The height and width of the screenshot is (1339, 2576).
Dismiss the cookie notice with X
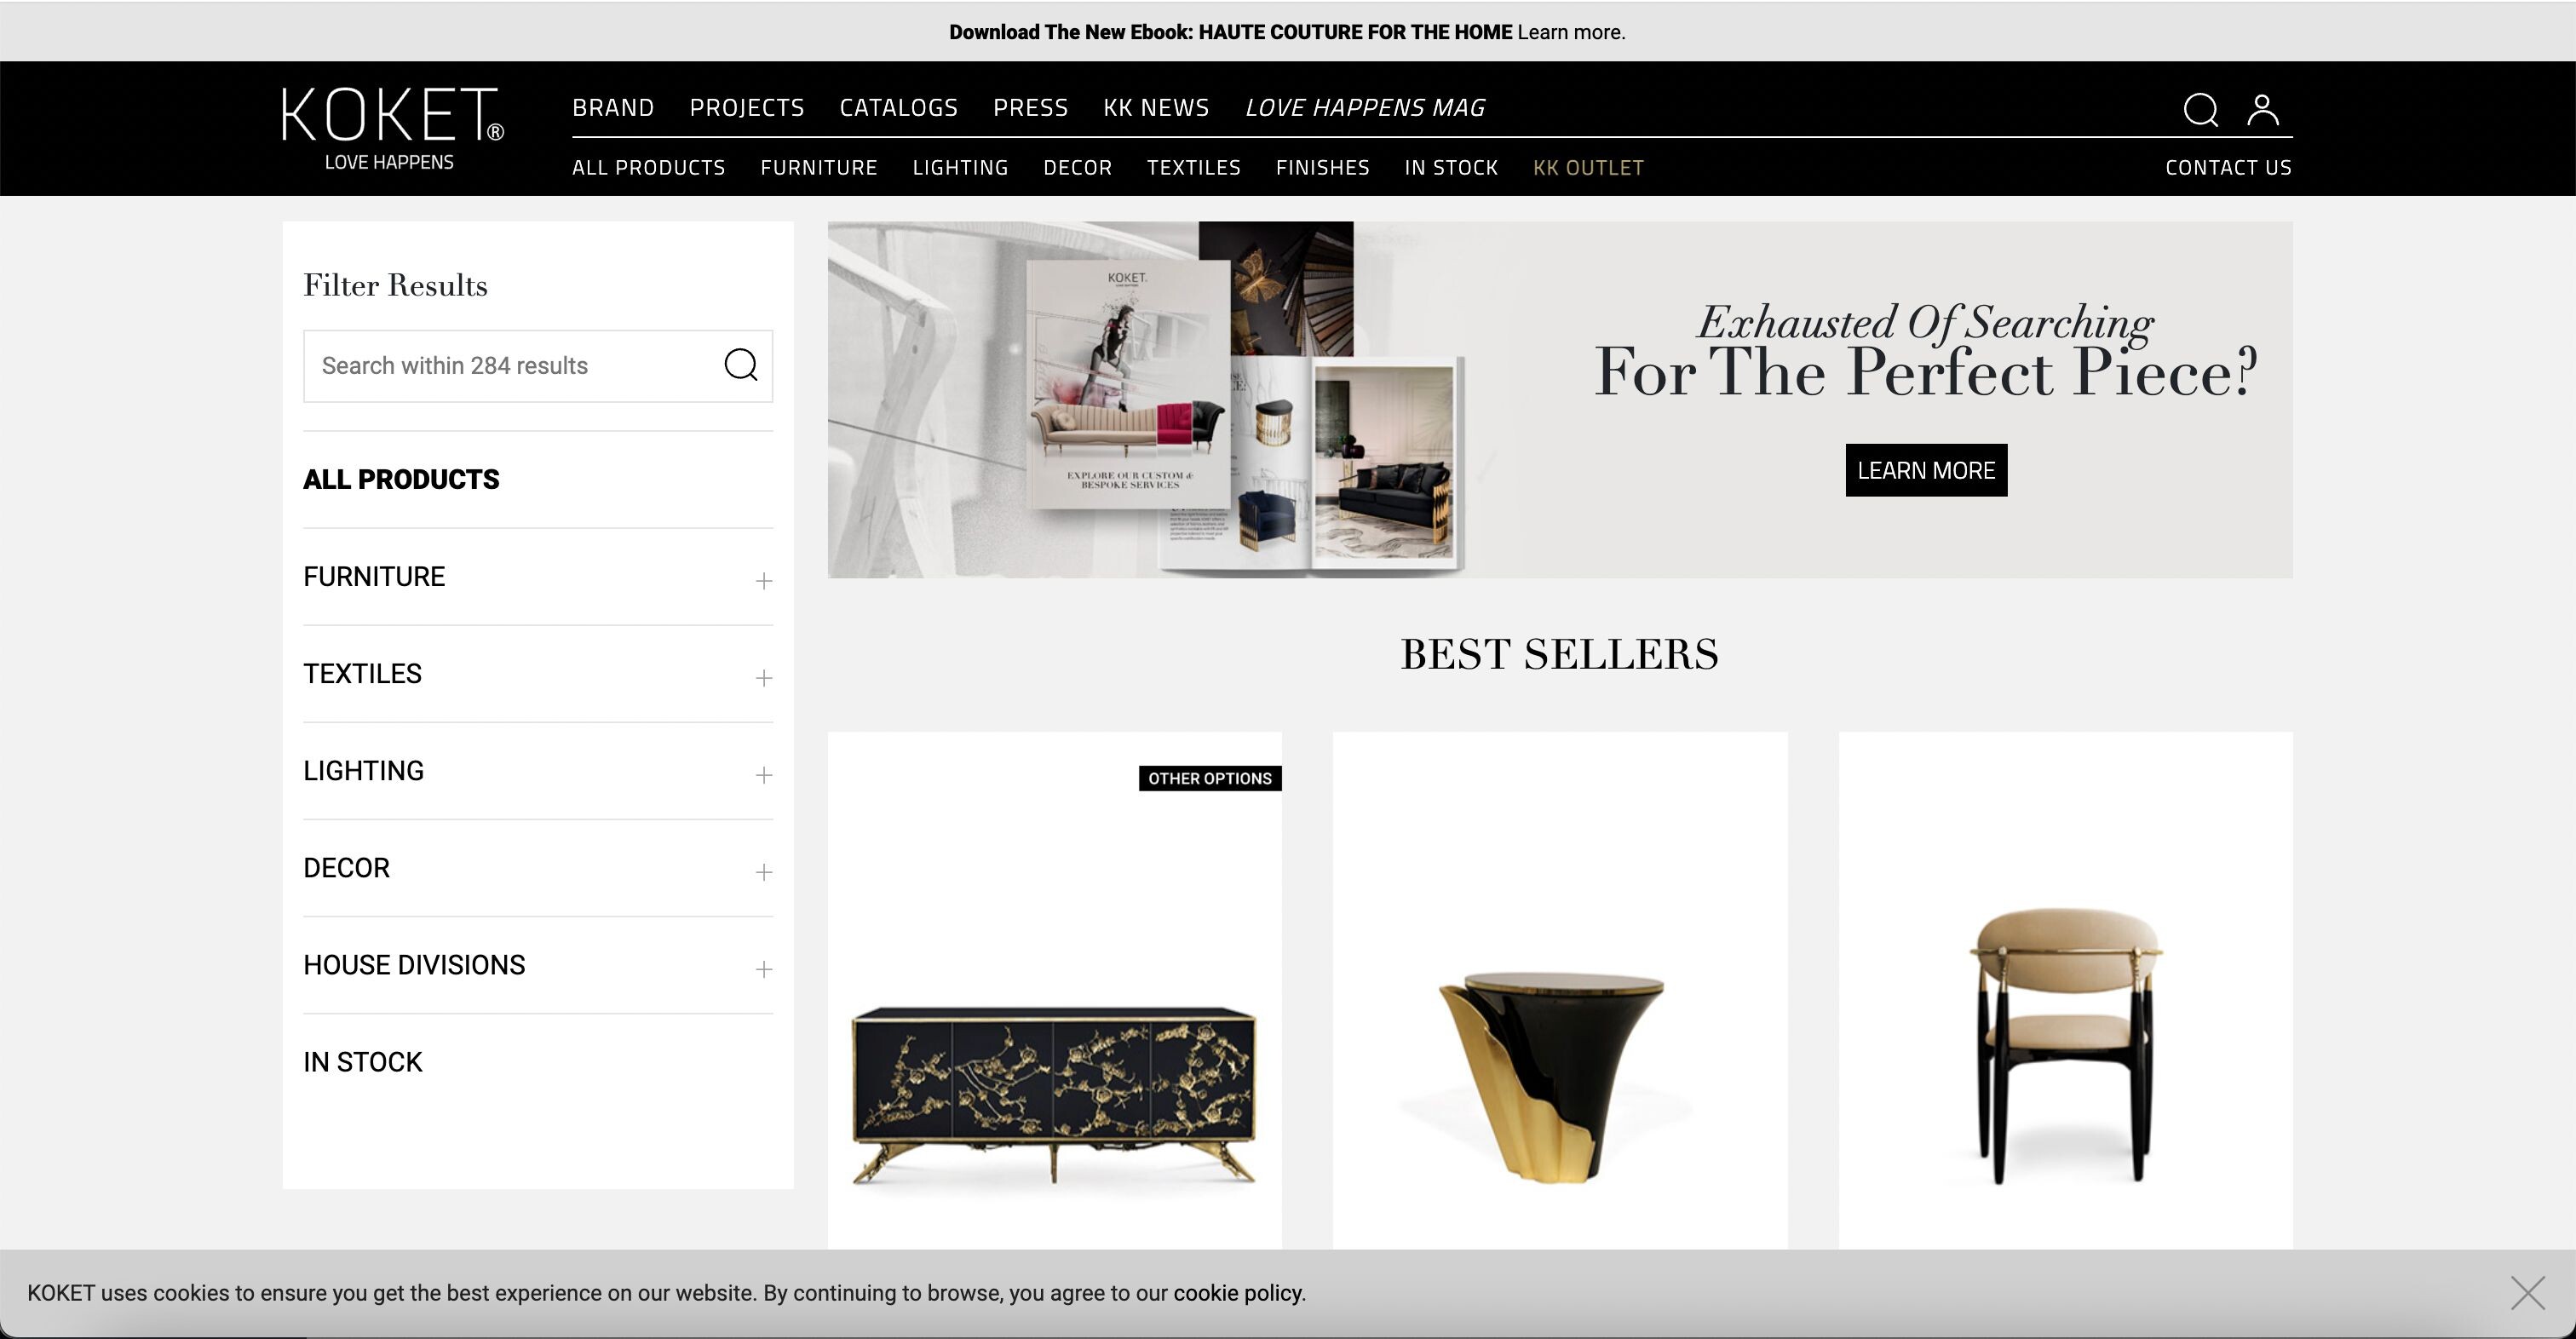(x=2528, y=1293)
